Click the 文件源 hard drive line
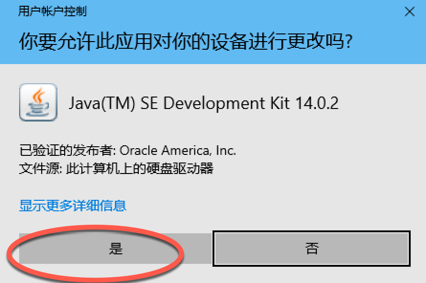Image resolution: width=426 pixels, height=283 pixels. 116,168
